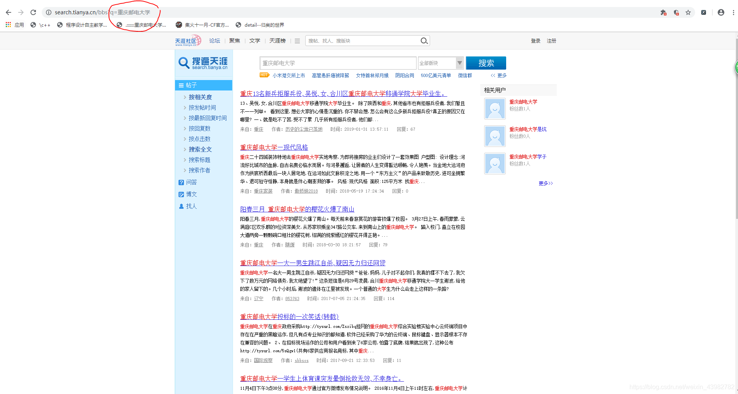This screenshot has width=738, height=394.
Task: Open the extensions puzzle icon
Action: click(663, 12)
